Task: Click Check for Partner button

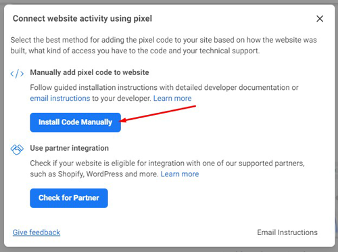Action: point(69,198)
